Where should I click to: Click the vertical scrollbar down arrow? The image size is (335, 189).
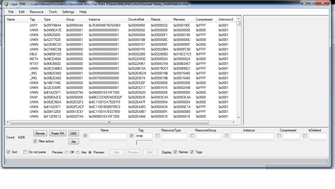point(239,117)
